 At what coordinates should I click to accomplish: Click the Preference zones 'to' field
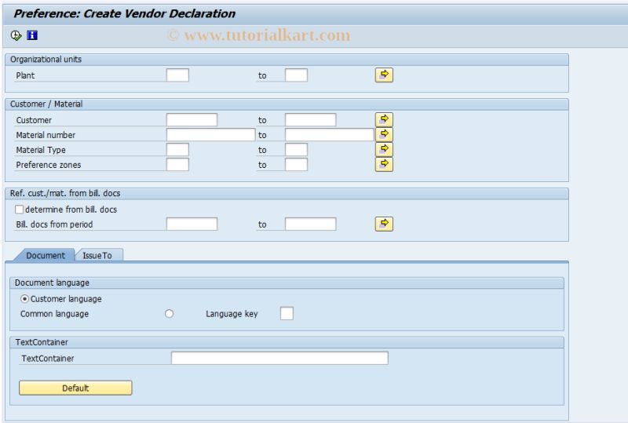coord(297,164)
